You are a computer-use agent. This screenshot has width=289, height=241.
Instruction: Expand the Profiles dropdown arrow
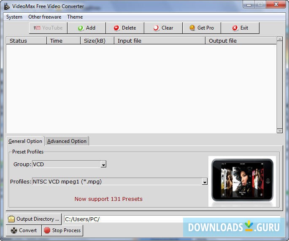coord(205,181)
